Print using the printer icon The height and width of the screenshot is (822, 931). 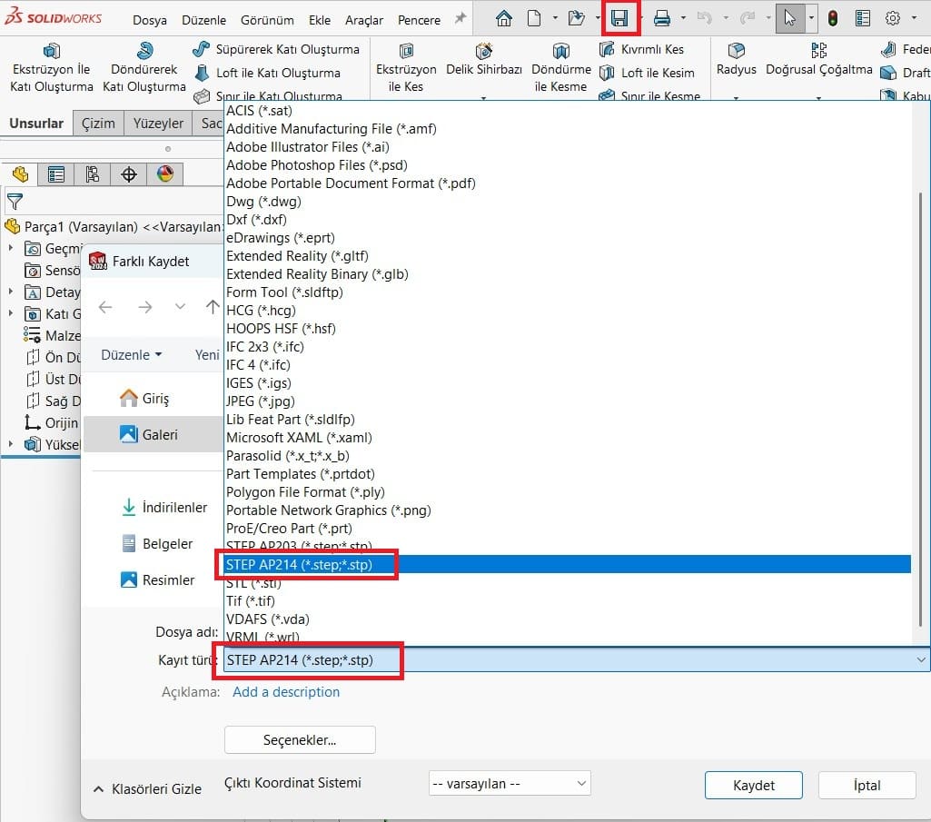coord(661,18)
